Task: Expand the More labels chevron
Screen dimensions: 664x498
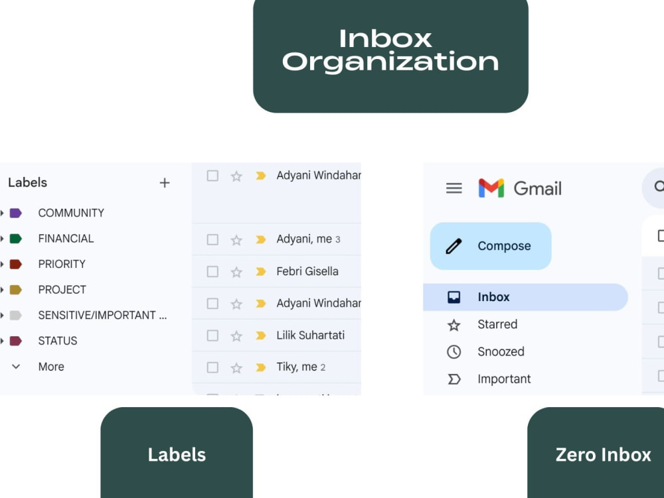Action: coord(16,367)
